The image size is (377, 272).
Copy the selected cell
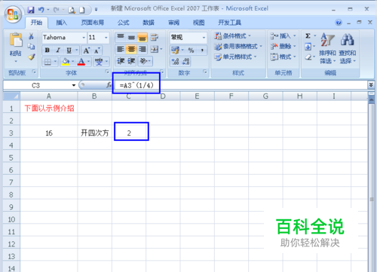[x=31, y=47]
